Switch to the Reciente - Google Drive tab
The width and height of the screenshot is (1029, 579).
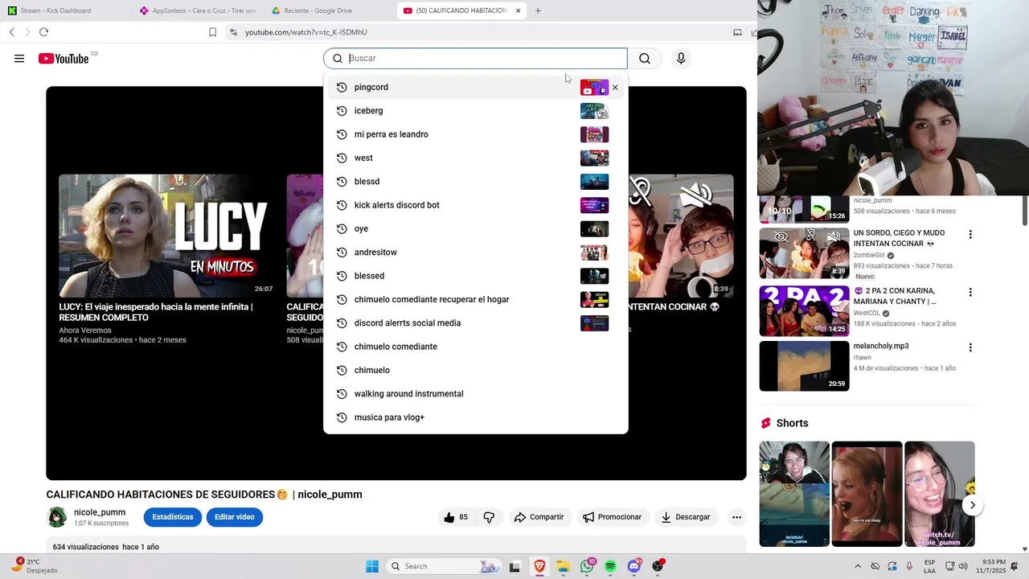tap(330, 10)
